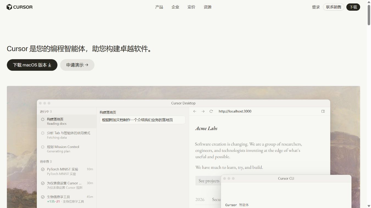Click the 下载 button in the header
This screenshot has width=371, height=208.
click(353, 7)
